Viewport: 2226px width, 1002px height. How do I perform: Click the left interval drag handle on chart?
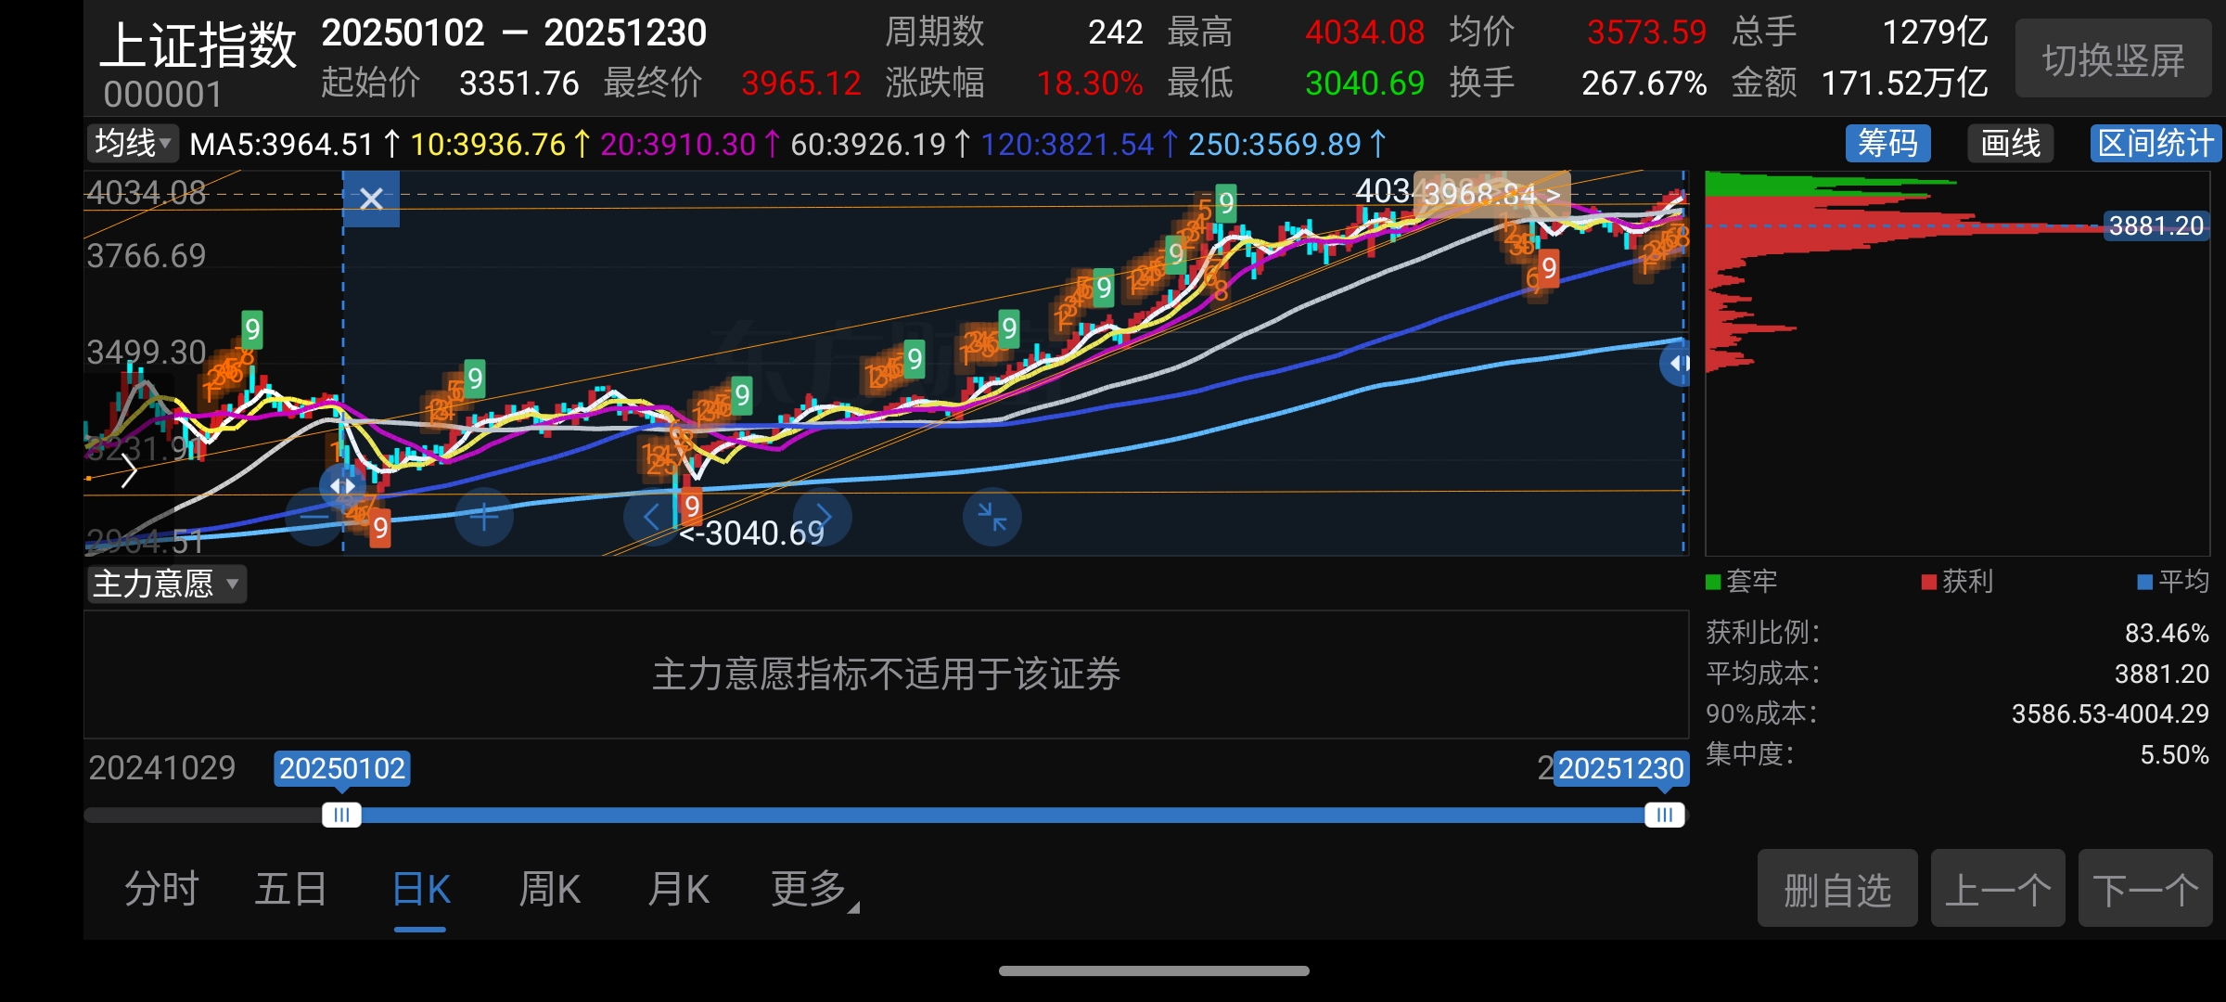coord(342,485)
